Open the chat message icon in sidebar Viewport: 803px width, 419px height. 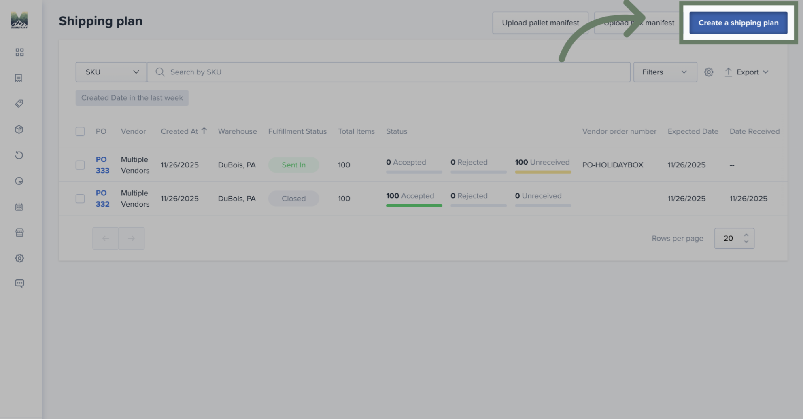coord(19,284)
